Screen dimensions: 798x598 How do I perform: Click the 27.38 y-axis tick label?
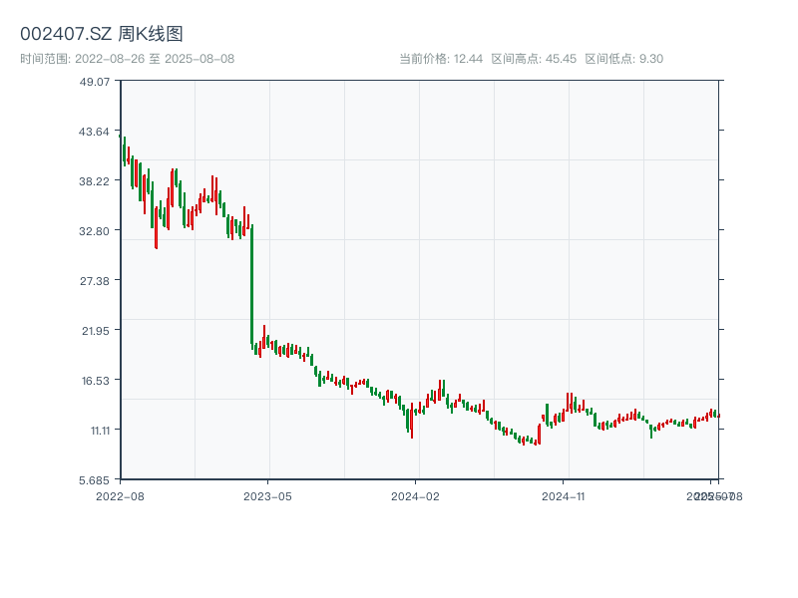[95, 280]
